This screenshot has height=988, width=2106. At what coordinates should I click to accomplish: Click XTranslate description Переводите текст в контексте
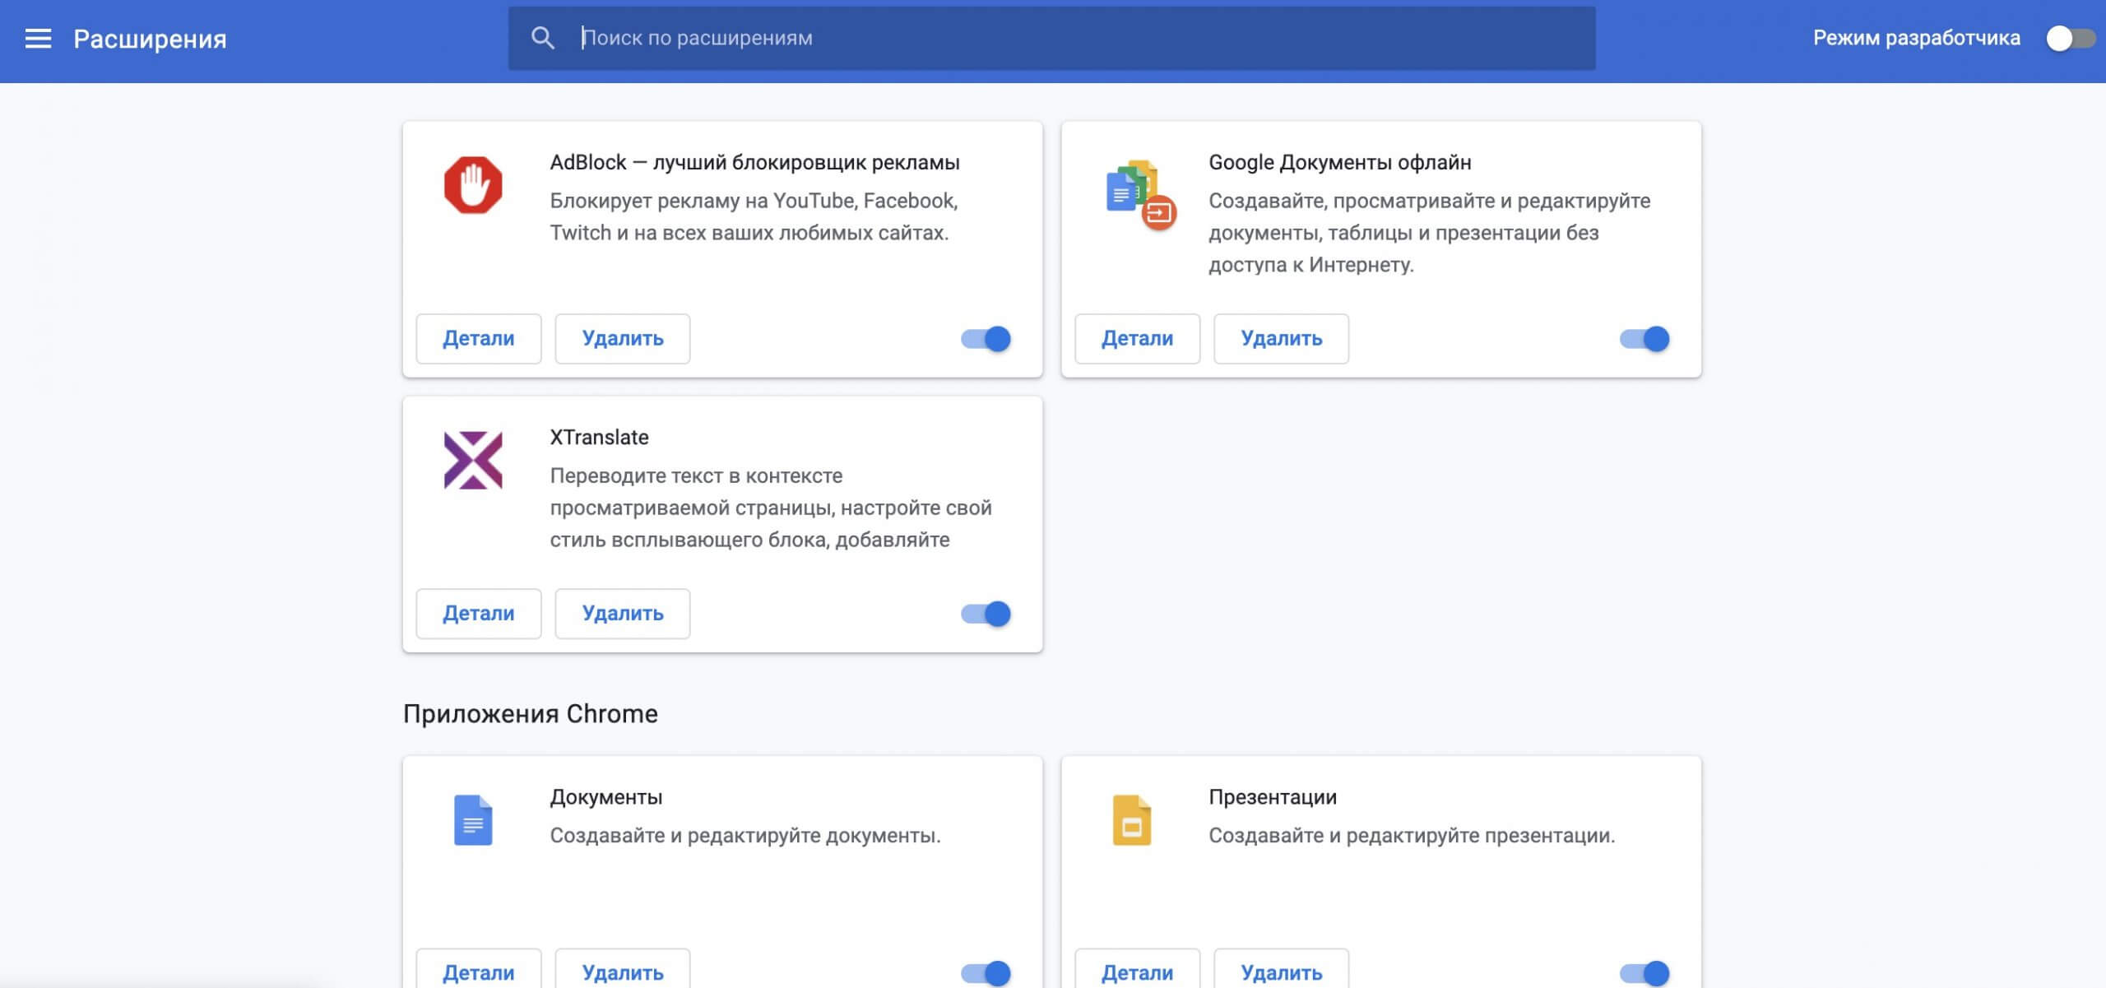click(771, 508)
